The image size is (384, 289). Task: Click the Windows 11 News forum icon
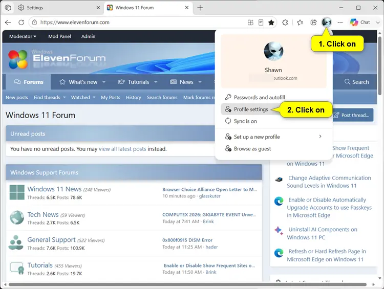[17, 192]
